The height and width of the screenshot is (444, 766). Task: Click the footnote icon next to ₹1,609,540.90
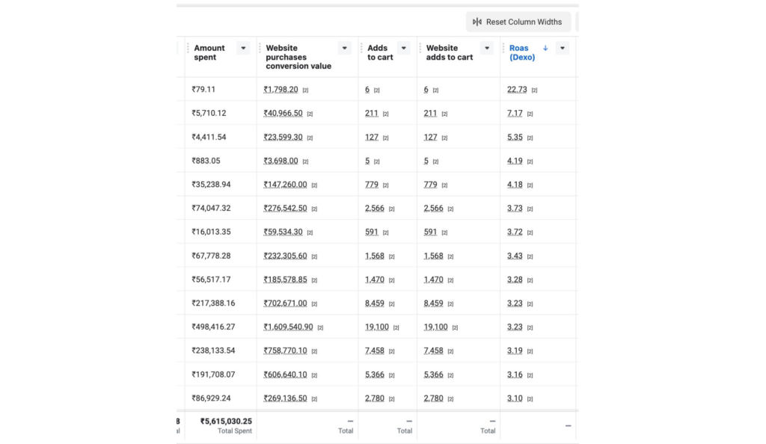[x=320, y=327]
